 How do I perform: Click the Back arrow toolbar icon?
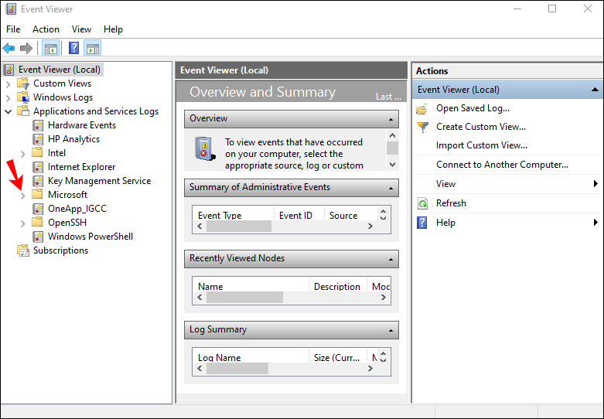(9, 48)
